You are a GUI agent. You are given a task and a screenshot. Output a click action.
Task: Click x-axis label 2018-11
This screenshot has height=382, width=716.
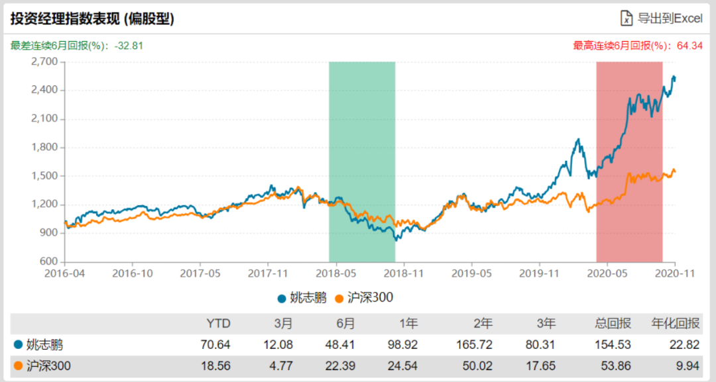(x=404, y=273)
